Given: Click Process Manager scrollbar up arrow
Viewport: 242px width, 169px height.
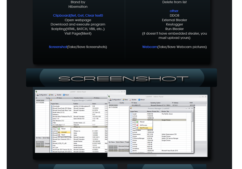Looking at the screenshot, I should point(192,111).
